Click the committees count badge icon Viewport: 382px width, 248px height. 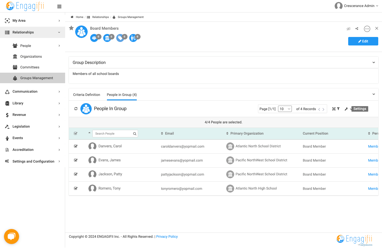(94, 38)
